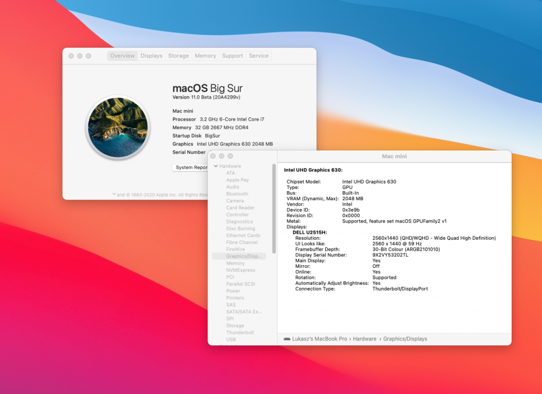Click the Startup Disk BigSur value
Viewport: 542px width, 394px height.
pyautogui.click(x=212, y=136)
